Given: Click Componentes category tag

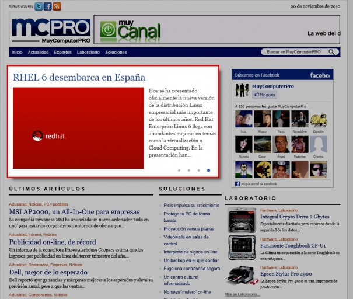Looking at the screenshot, I should point(40,295).
